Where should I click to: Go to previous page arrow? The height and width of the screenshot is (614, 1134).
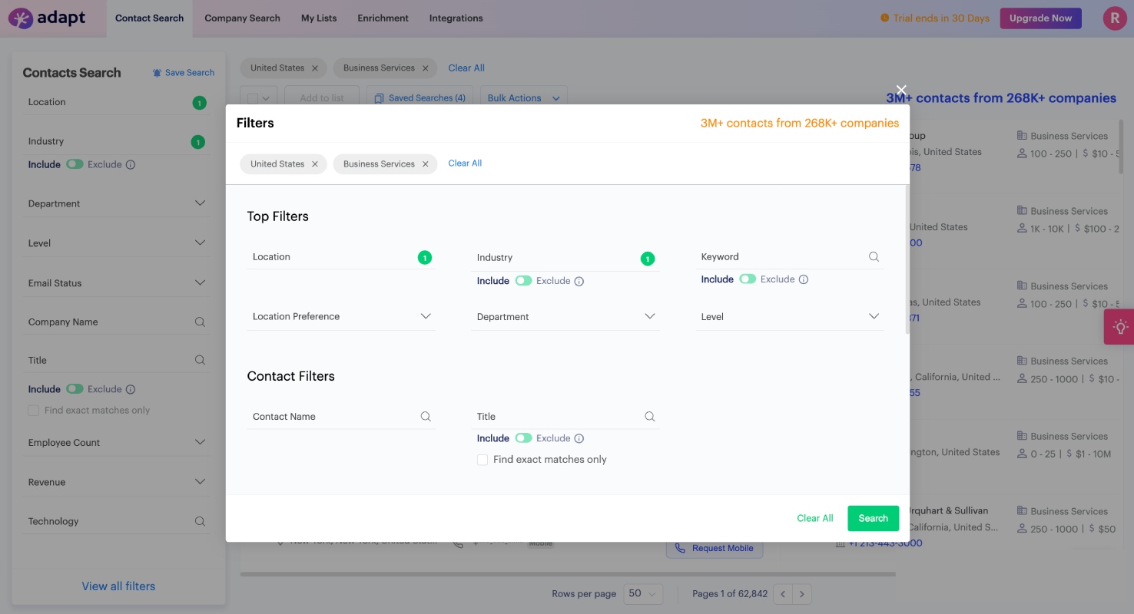(x=783, y=594)
